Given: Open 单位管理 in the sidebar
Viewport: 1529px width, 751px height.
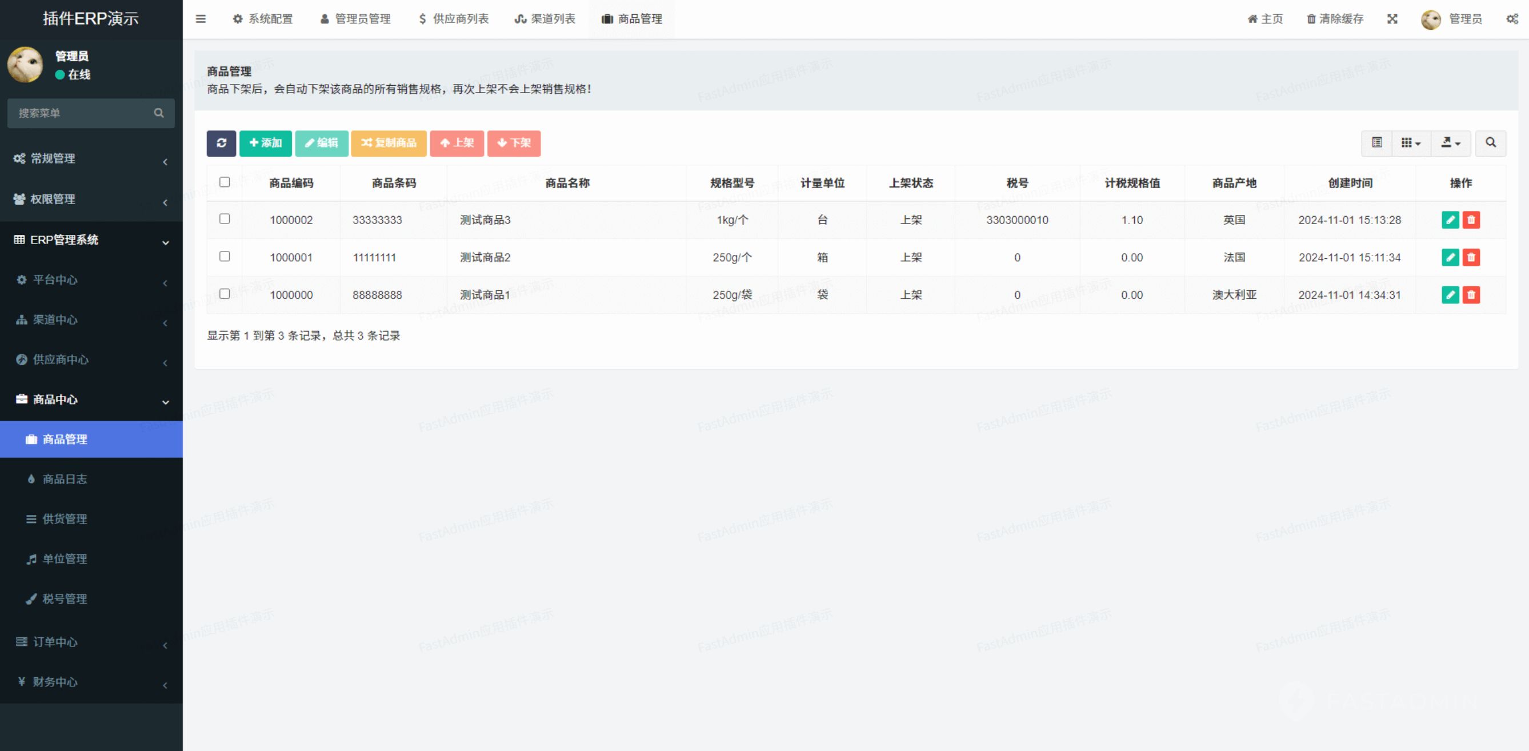Looking at the screenshot, I should (65, 558).
